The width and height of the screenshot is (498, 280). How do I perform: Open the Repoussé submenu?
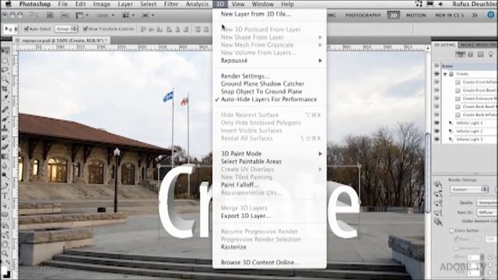tap(269, 61)
